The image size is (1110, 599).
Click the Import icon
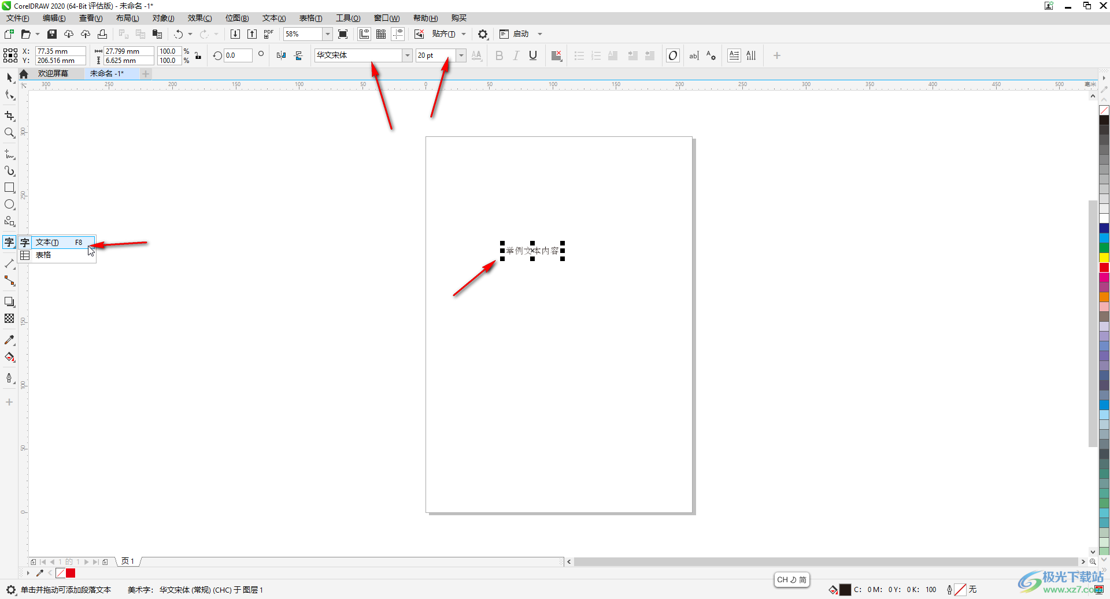(235, 34)
